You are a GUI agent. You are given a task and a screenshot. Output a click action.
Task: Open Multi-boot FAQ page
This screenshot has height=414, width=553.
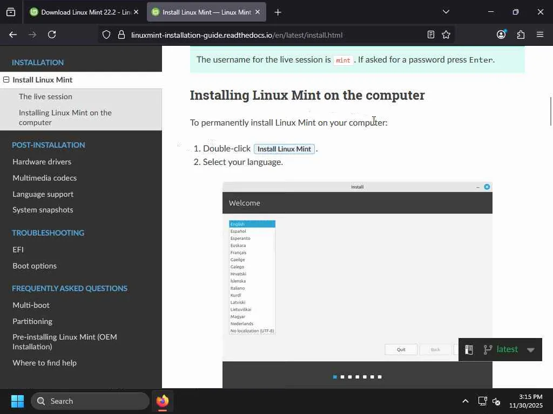tap(31, 305)
